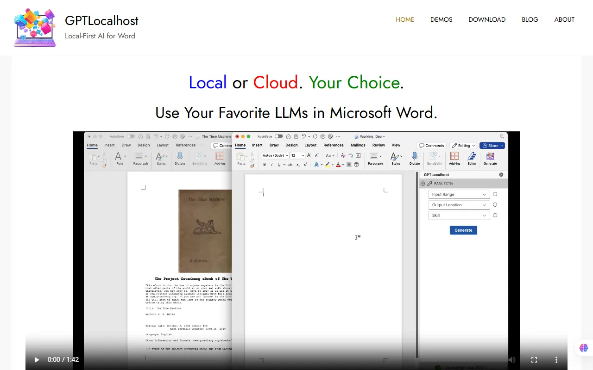Open the Editing mode dropdown
Image resolution: width=593 pixels, height=370 pixels.
(x=463, y=146)
